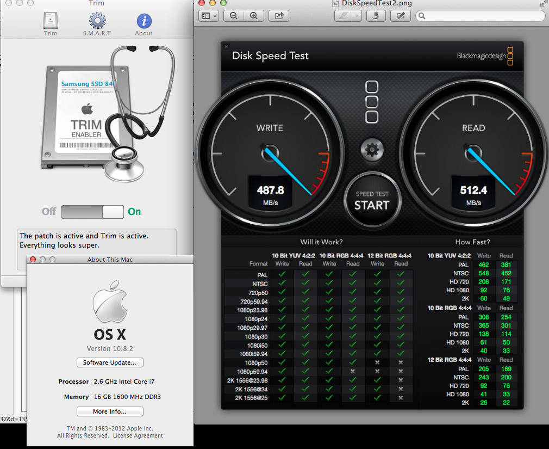Image resolution: width=549 pixels, height=449 pixels.
Task: Open the License Agreement link
Action: (x=138, y=436)
